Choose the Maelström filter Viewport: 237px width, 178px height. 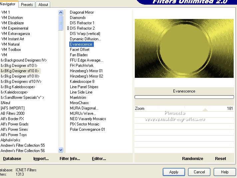click(x=78, y=97)
